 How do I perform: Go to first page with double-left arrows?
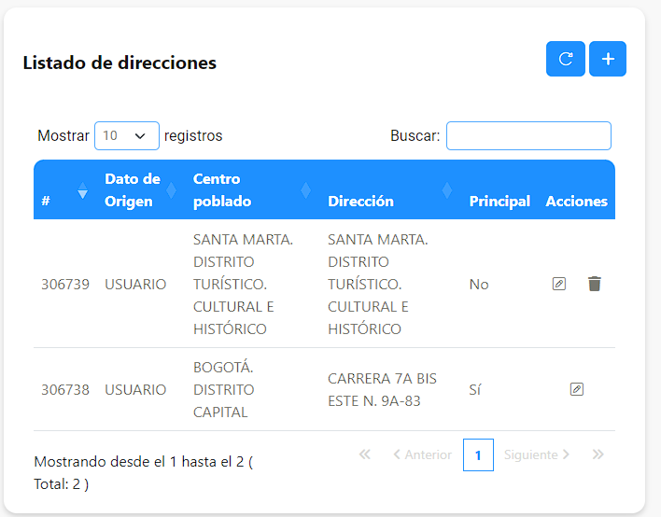pyautogui.click(x=365, y=454)
